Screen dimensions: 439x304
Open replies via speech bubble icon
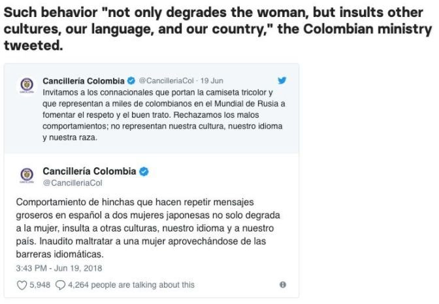click(60, 285)
